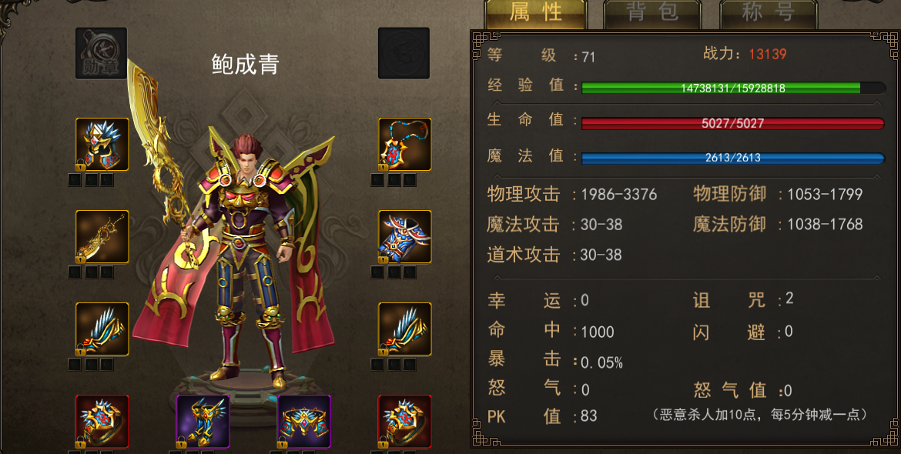Open the purple-bordered belt slot

304,421
